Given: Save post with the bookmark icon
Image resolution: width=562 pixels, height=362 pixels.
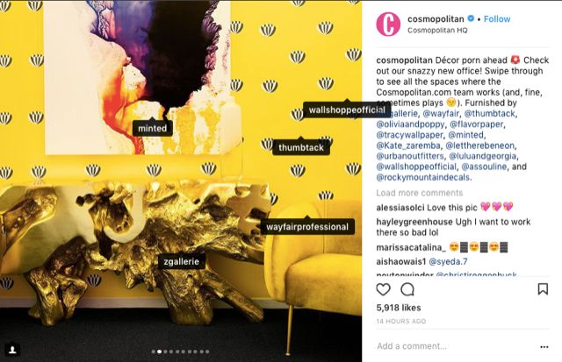Looking at the screenshot, I should click(543, 289).
